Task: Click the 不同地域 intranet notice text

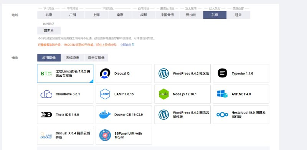Action: coord(97,38)
